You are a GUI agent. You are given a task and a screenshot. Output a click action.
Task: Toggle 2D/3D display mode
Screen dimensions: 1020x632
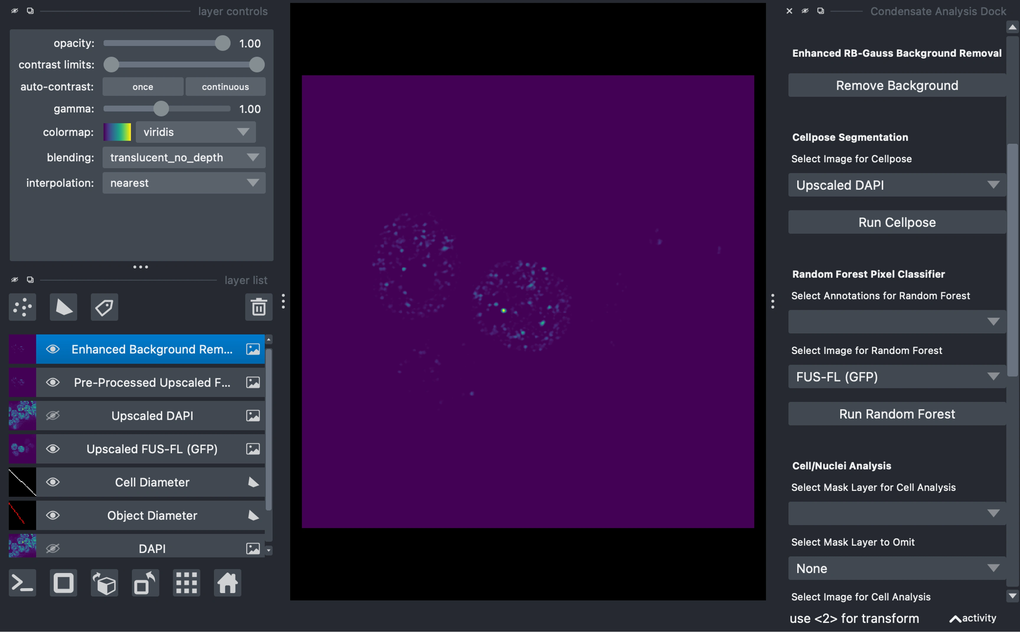pyautogui.click(x=63, y=582)
